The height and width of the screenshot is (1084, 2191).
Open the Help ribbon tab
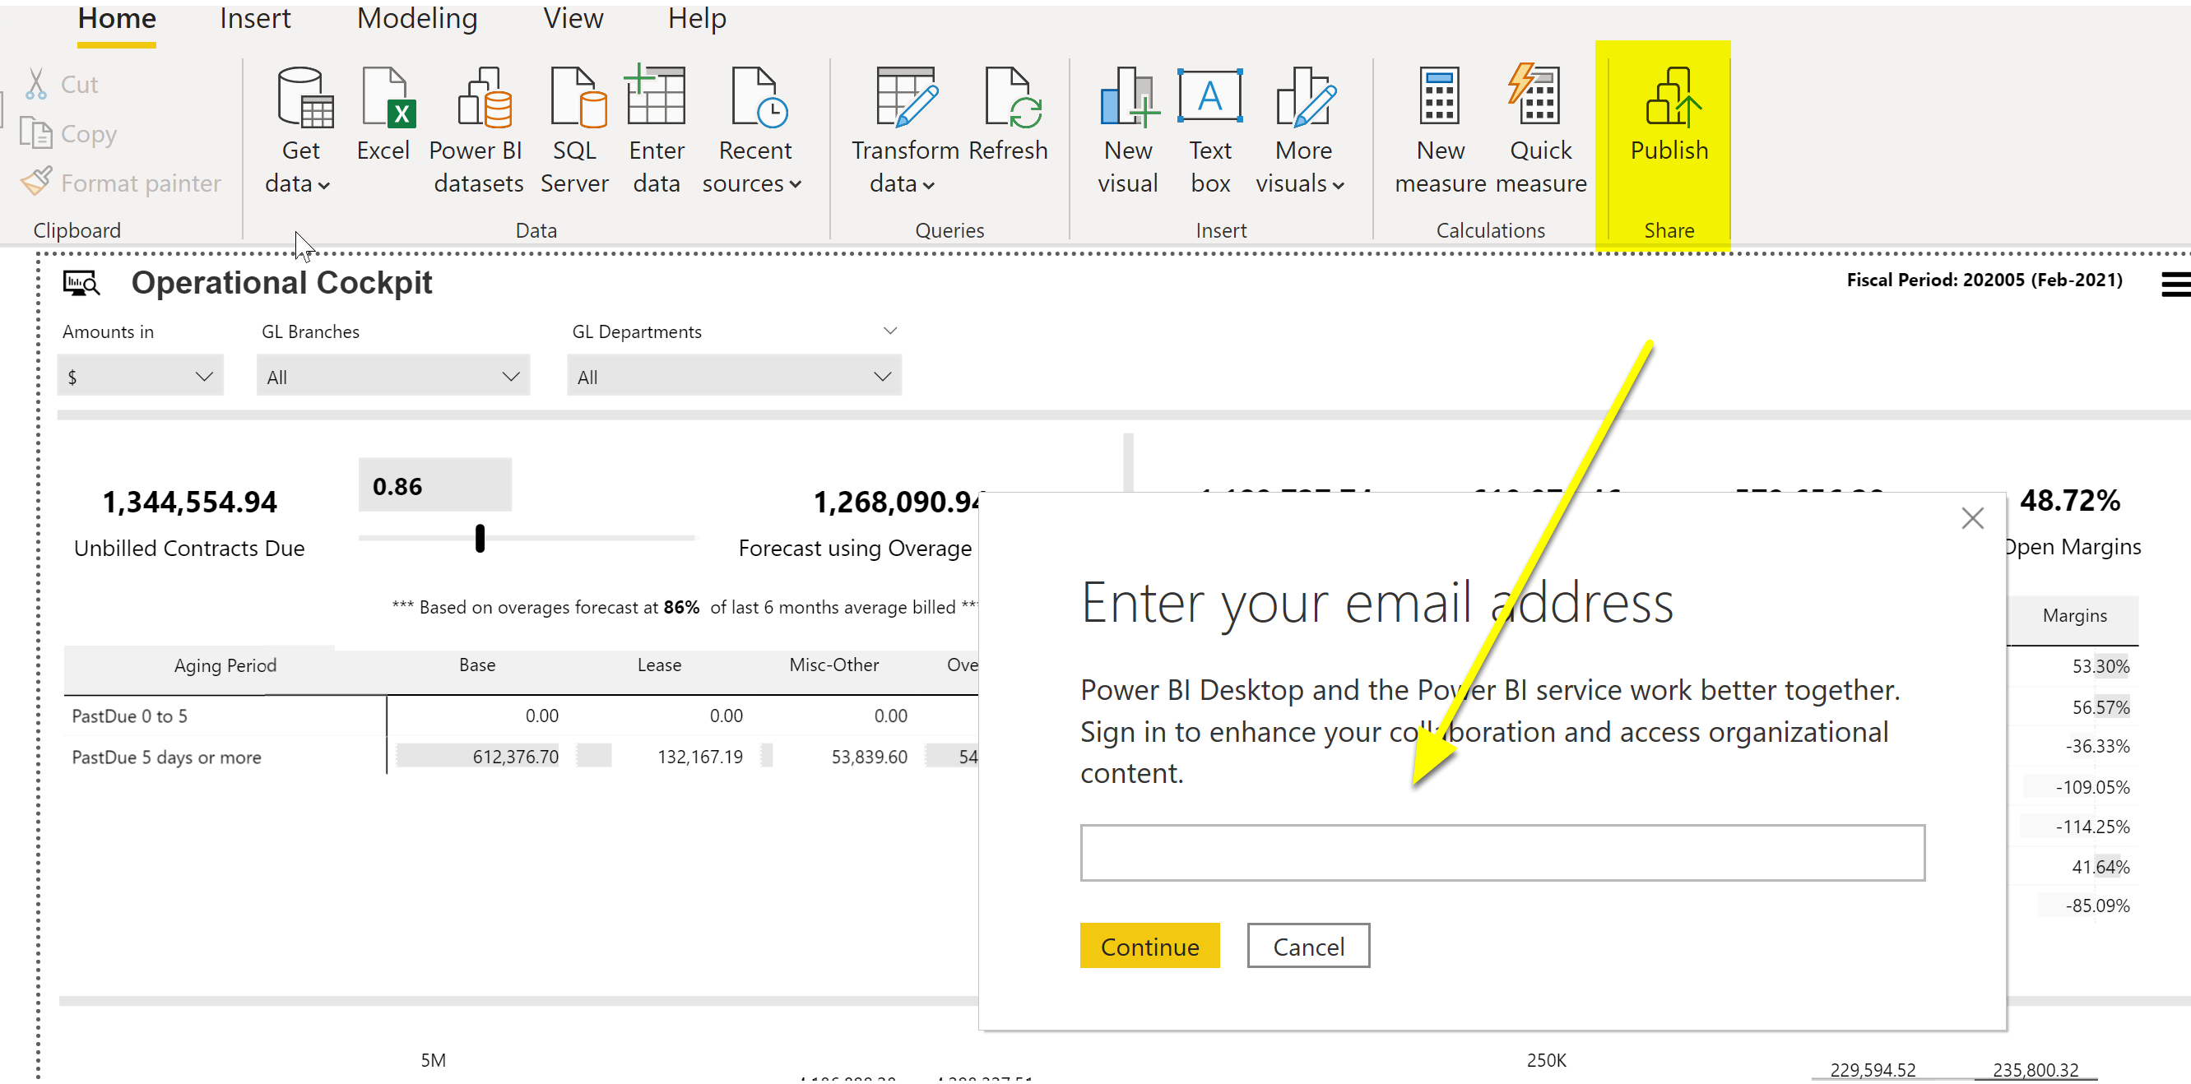coord(697,19)
